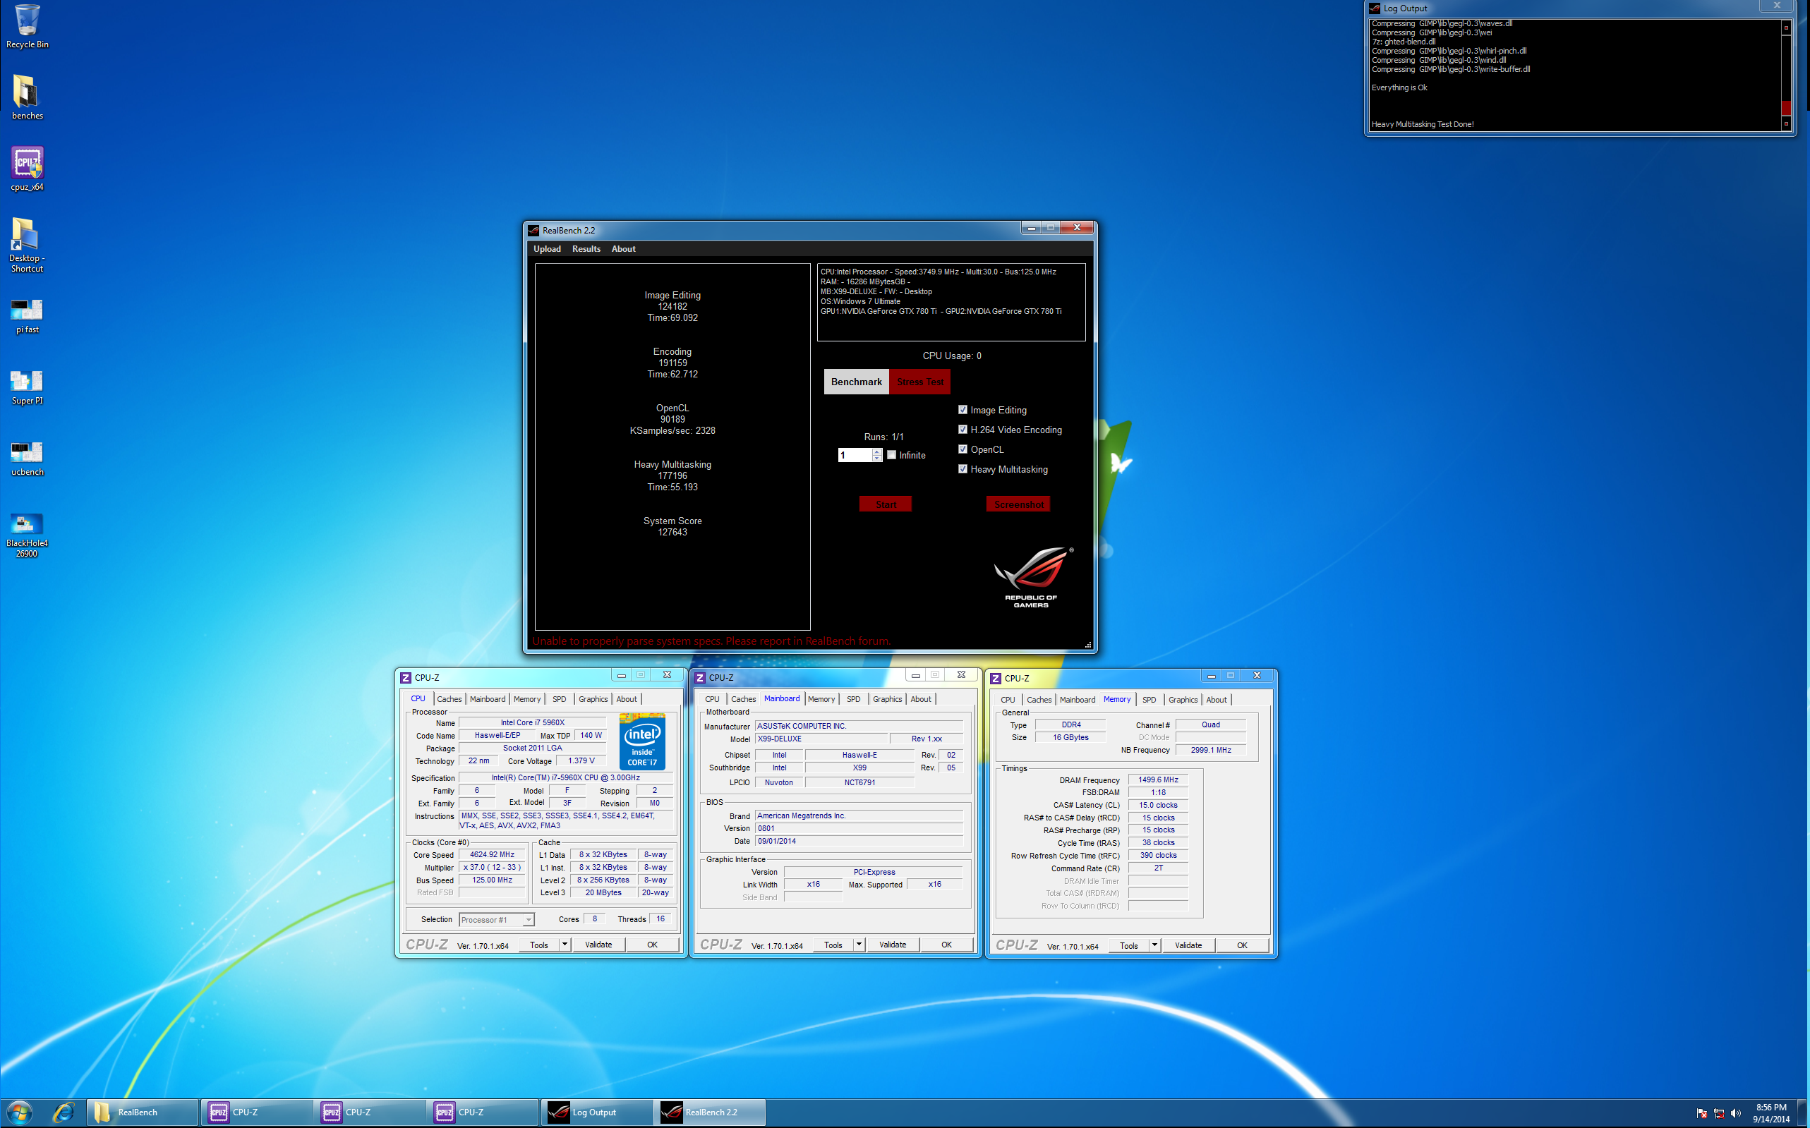
Task: Click the RealBench title bar app icon
Action: (x=533, y=230)
